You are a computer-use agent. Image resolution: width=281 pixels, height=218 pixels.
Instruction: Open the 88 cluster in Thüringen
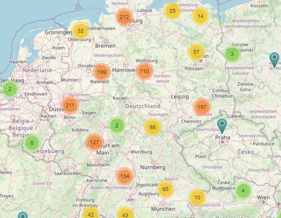pos(153,127)
